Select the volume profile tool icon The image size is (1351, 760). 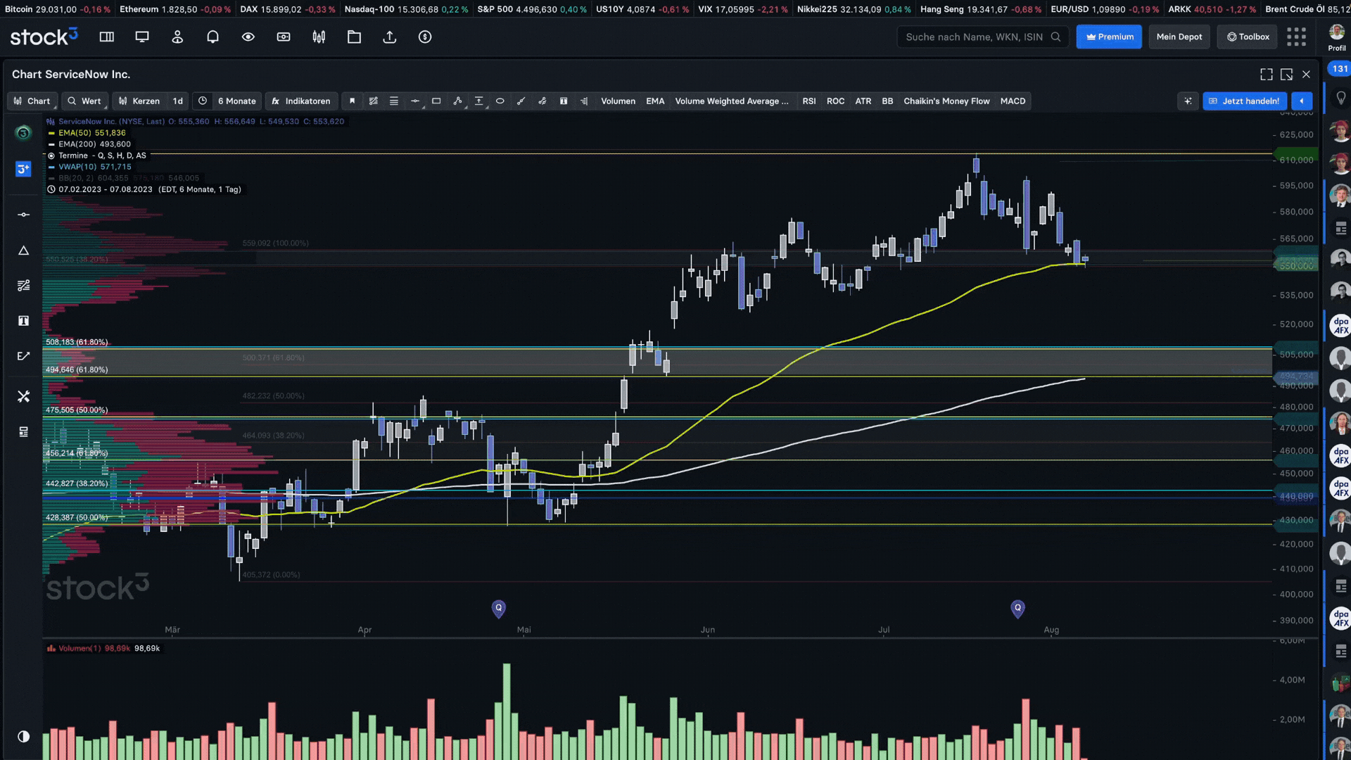(584, 101)
